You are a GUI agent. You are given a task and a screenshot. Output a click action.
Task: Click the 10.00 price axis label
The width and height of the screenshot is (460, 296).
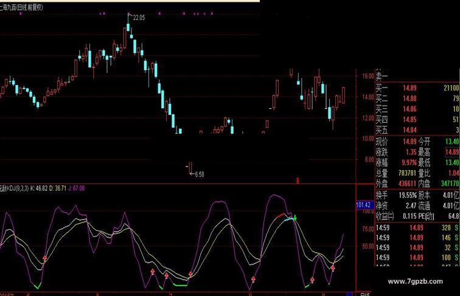pyautogui.click(x=368, y=139)
